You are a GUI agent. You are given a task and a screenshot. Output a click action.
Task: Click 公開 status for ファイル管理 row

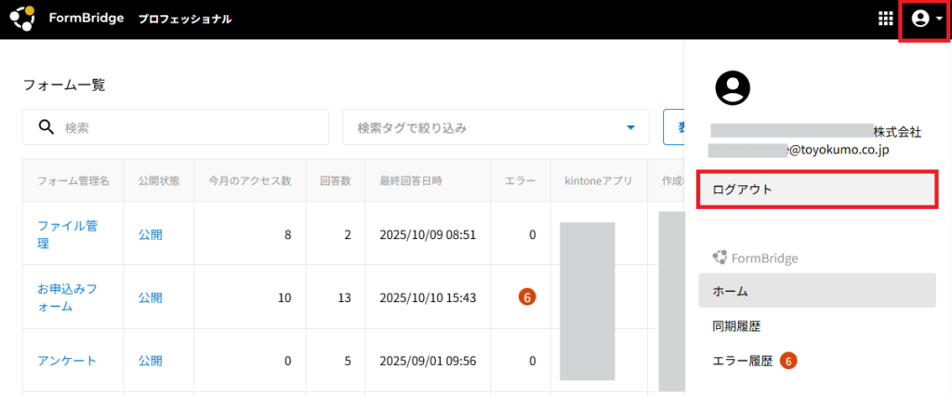pos(151,234)
